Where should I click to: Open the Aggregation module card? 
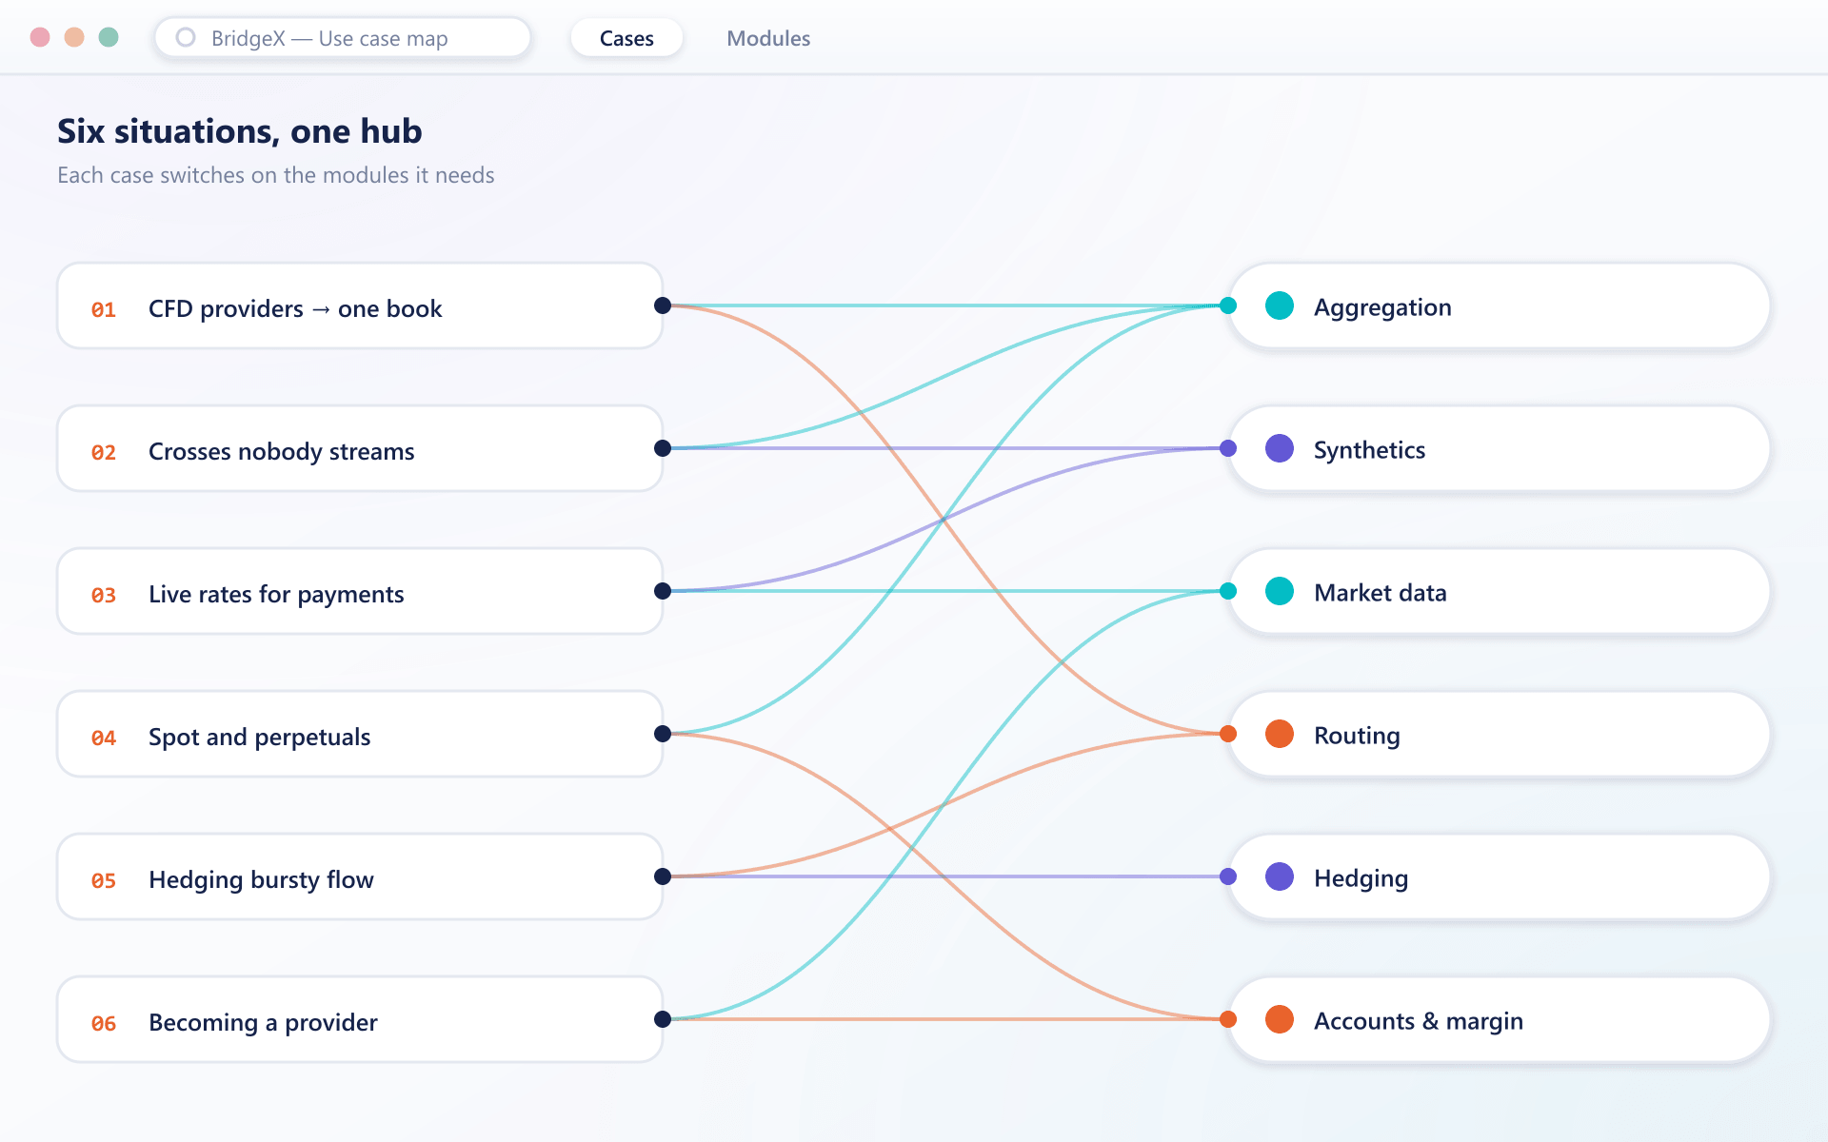1499,305
